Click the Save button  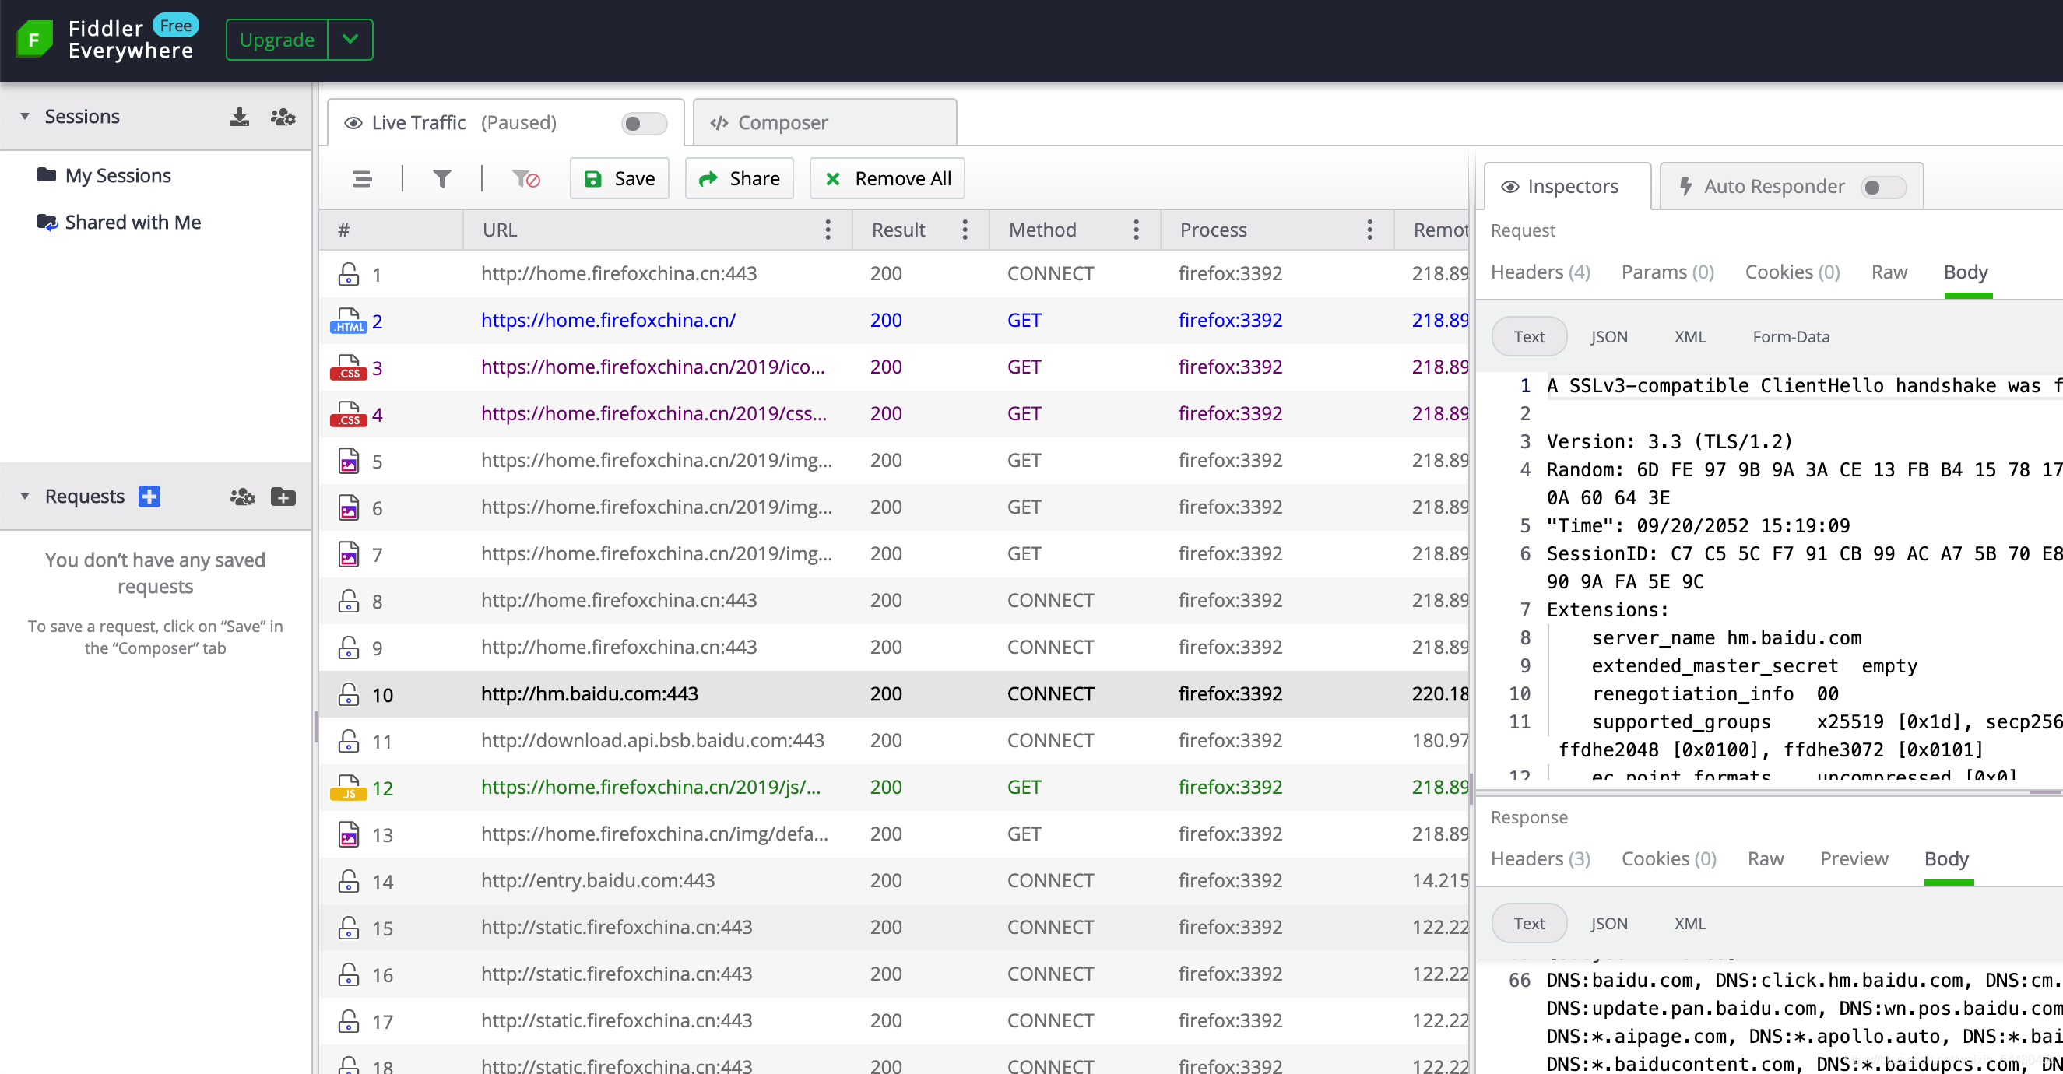619,178
